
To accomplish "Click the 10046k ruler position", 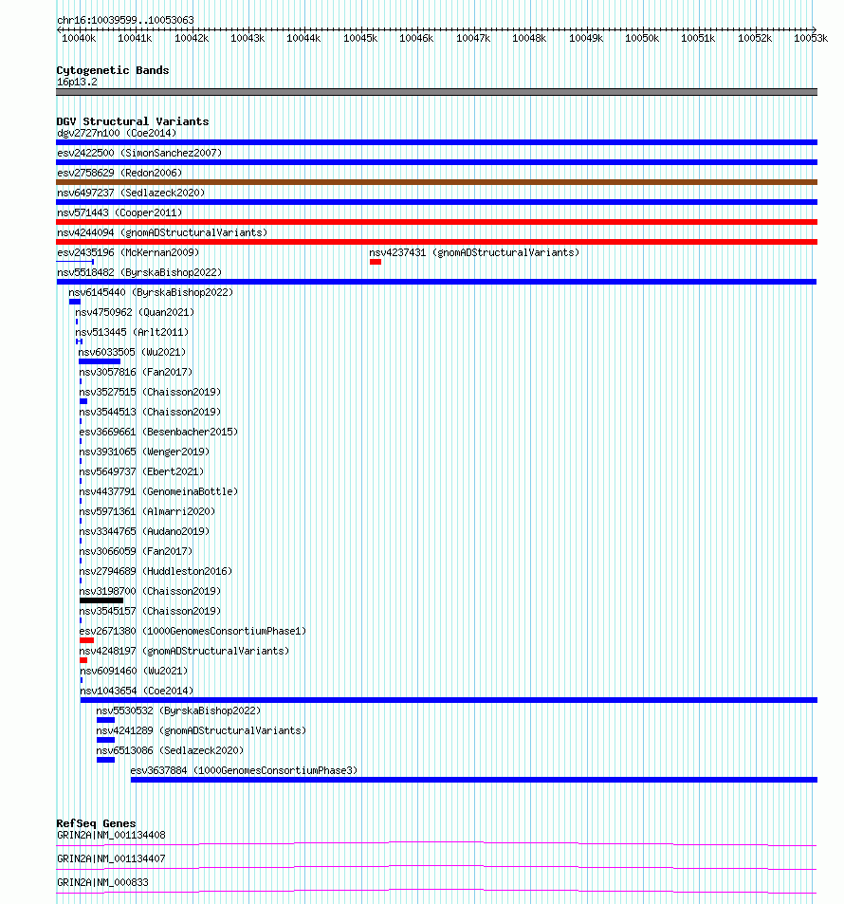I will click(x=416, y=38).
